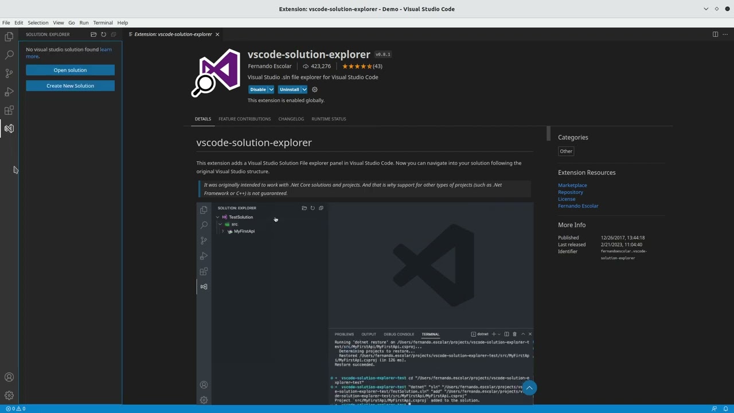Collapse all in Solution Explorer header

pyautogui.click(x=113, y=34)
